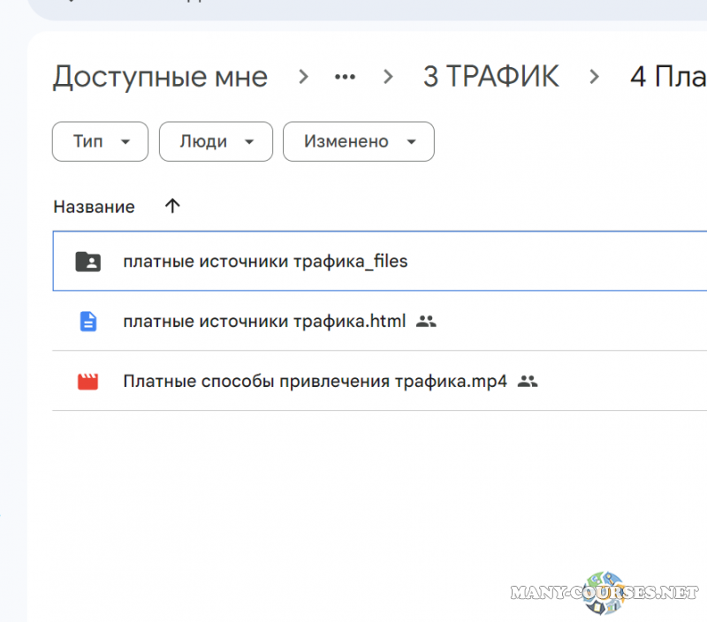Select the платные источники трафика.html file name

click(264, 322)
